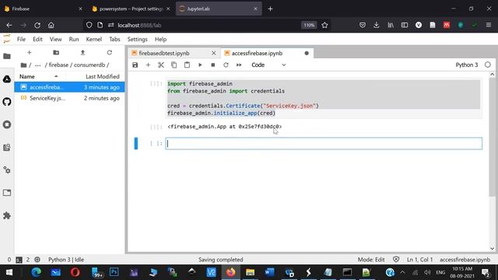This screenshot has width=498, height=280.
Task: Copy selected cells icon
Action: (174, 65)
